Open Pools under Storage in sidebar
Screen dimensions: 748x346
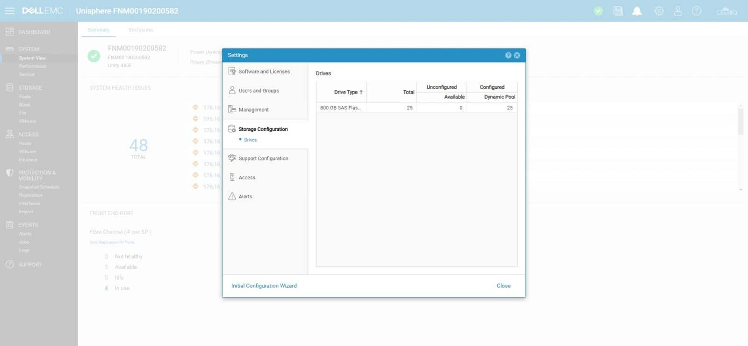click(x=25, y=97)
